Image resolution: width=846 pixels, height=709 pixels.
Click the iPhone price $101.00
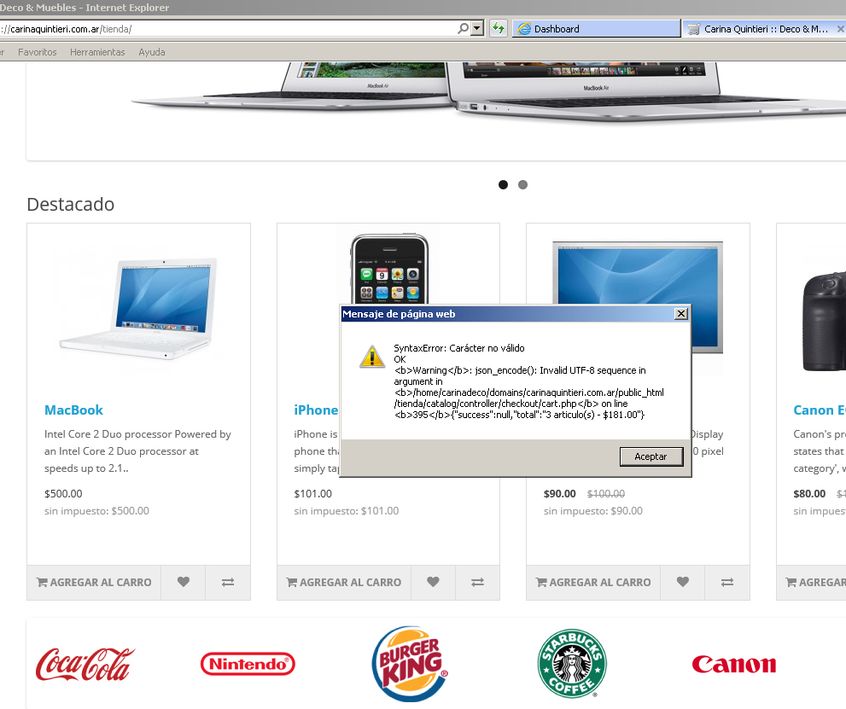click(313, 494)
